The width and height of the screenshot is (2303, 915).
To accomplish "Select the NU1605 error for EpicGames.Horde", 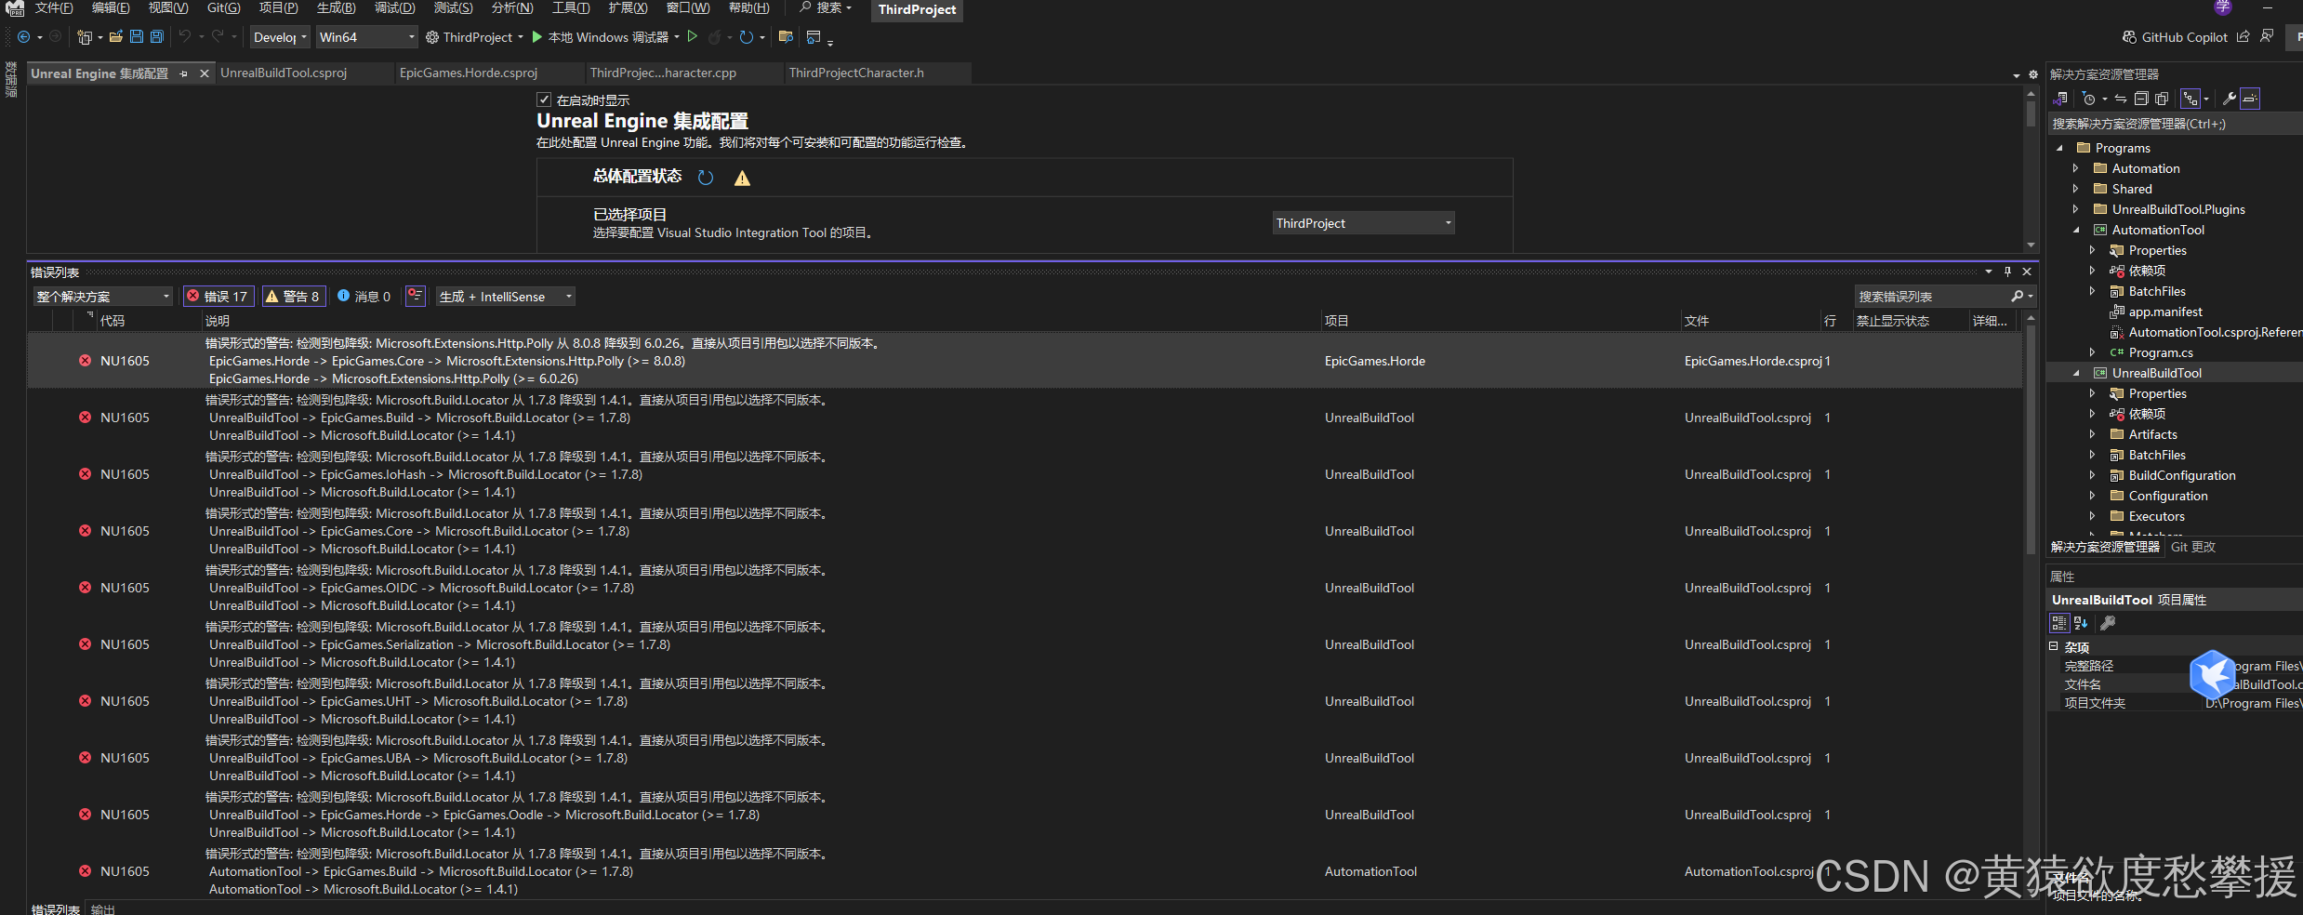I will click(1025, 361).
